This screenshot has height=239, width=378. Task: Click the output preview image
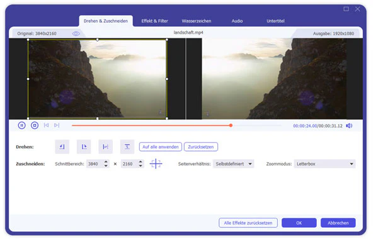[x=274, y=79]
